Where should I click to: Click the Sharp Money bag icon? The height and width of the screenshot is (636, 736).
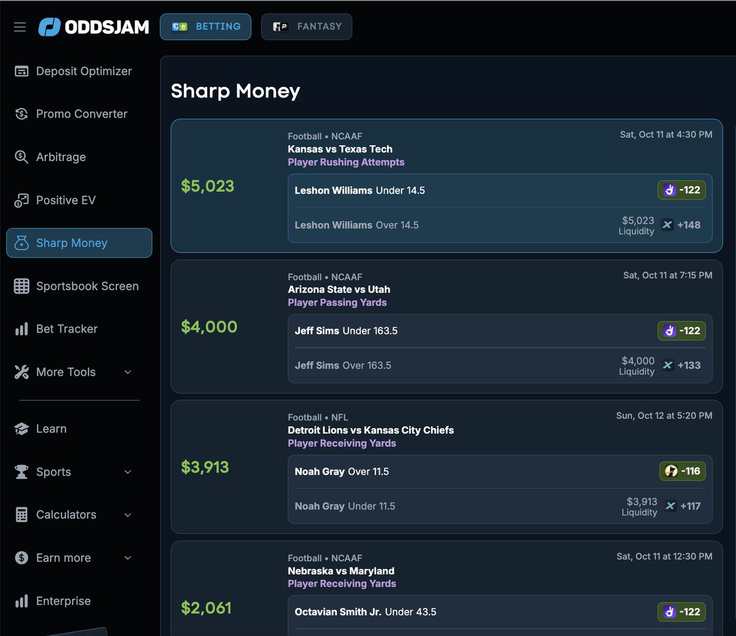(21, 243)
